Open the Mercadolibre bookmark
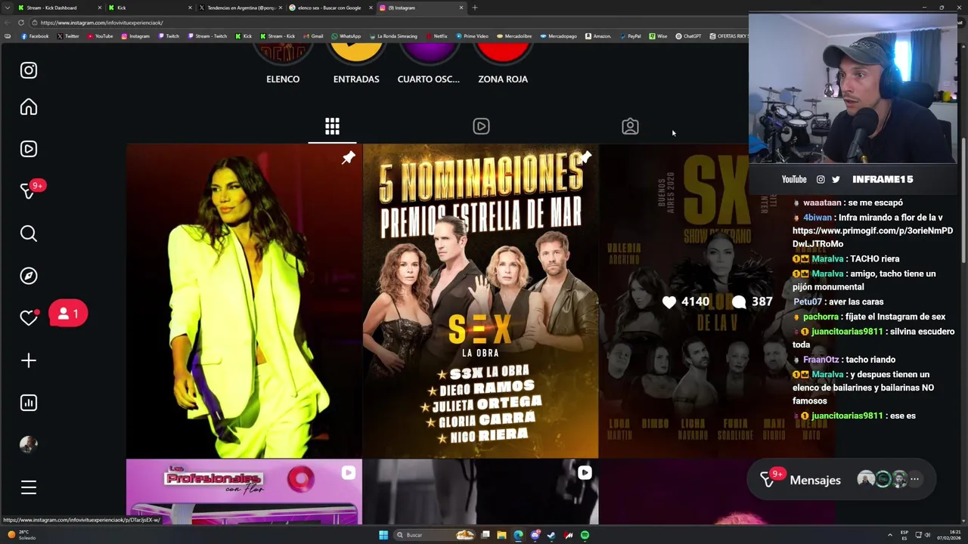968x544 pixels. coord(514,36)
